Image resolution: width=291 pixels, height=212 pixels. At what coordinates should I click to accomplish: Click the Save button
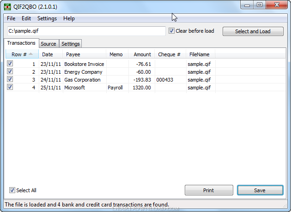pyautogui.click(x=260, y=190)
